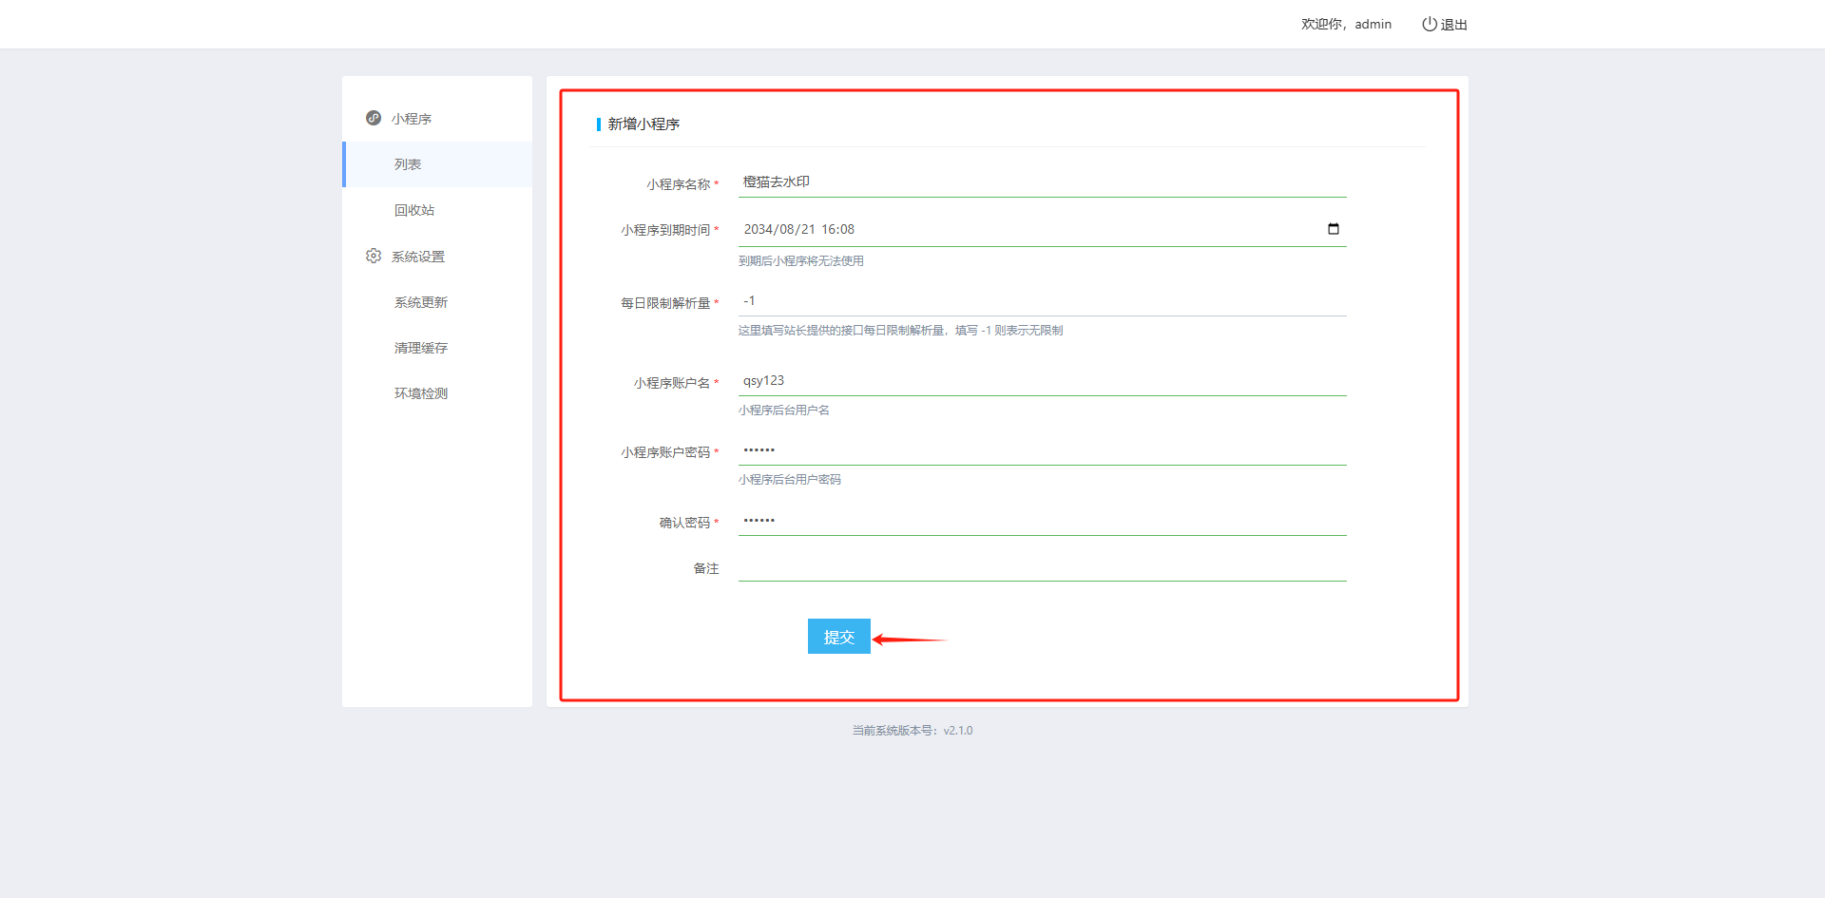Click the 小程序账户名 field containing qsy123
This screenshot has width=1825, height=898.
point(1042,381)
